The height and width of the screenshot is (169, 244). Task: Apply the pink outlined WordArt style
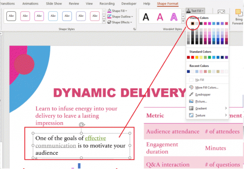(x=174, y=17)
